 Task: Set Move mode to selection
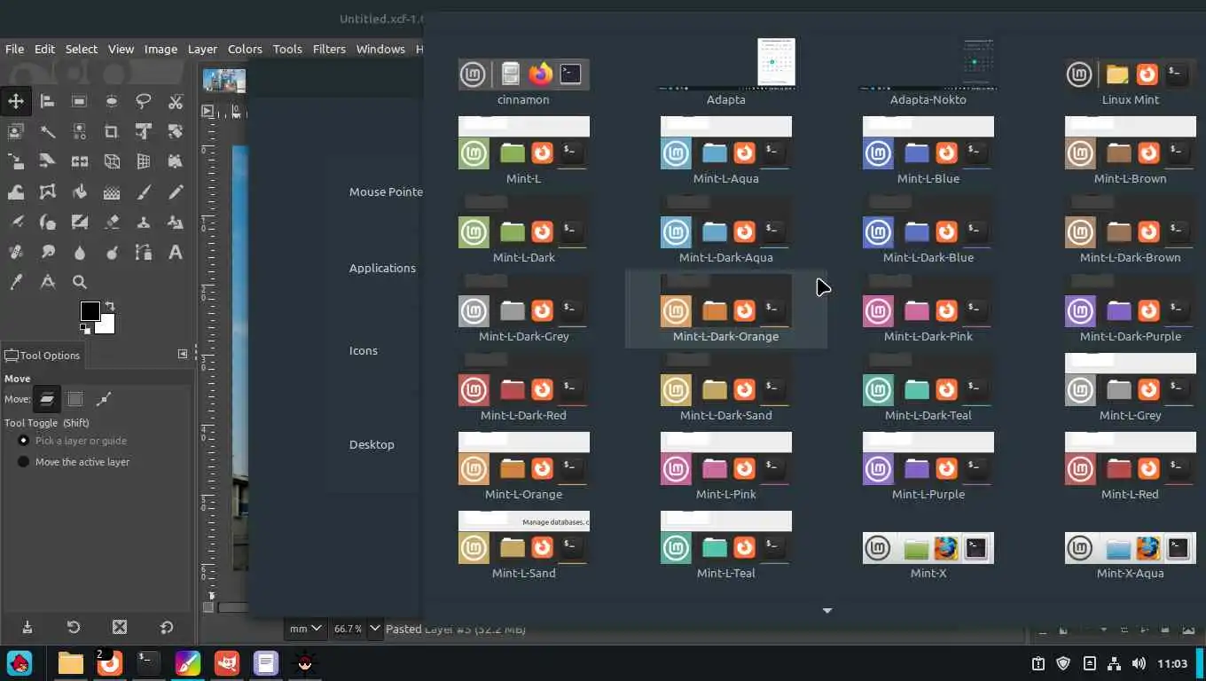coord(75,399)
